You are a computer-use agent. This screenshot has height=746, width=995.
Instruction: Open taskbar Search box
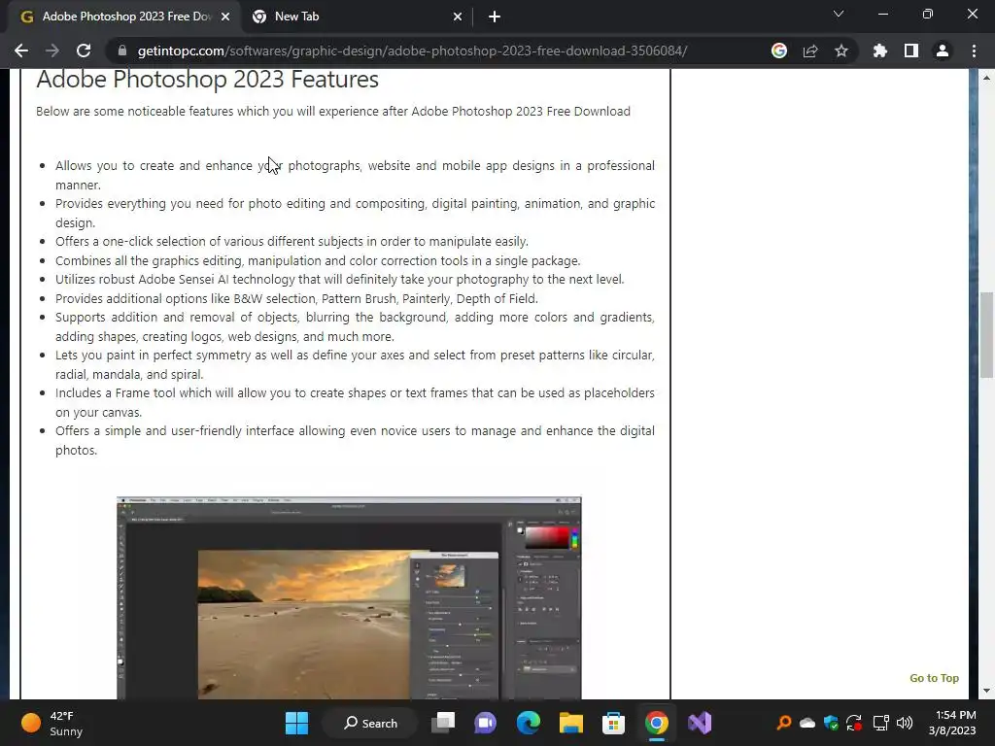click(x=370, y=723)
